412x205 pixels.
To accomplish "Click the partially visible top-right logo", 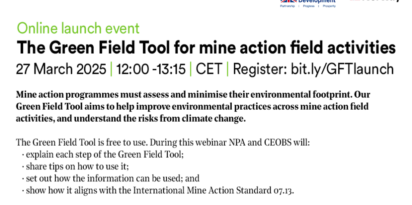I will coord(374,1).
